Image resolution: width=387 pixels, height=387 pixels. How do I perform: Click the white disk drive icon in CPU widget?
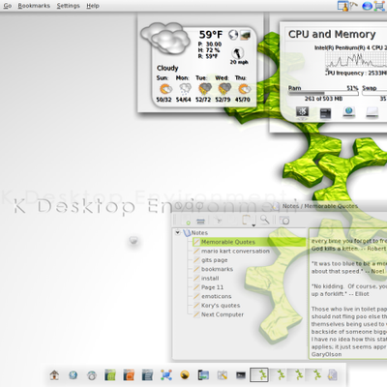(x=372, y=112)
